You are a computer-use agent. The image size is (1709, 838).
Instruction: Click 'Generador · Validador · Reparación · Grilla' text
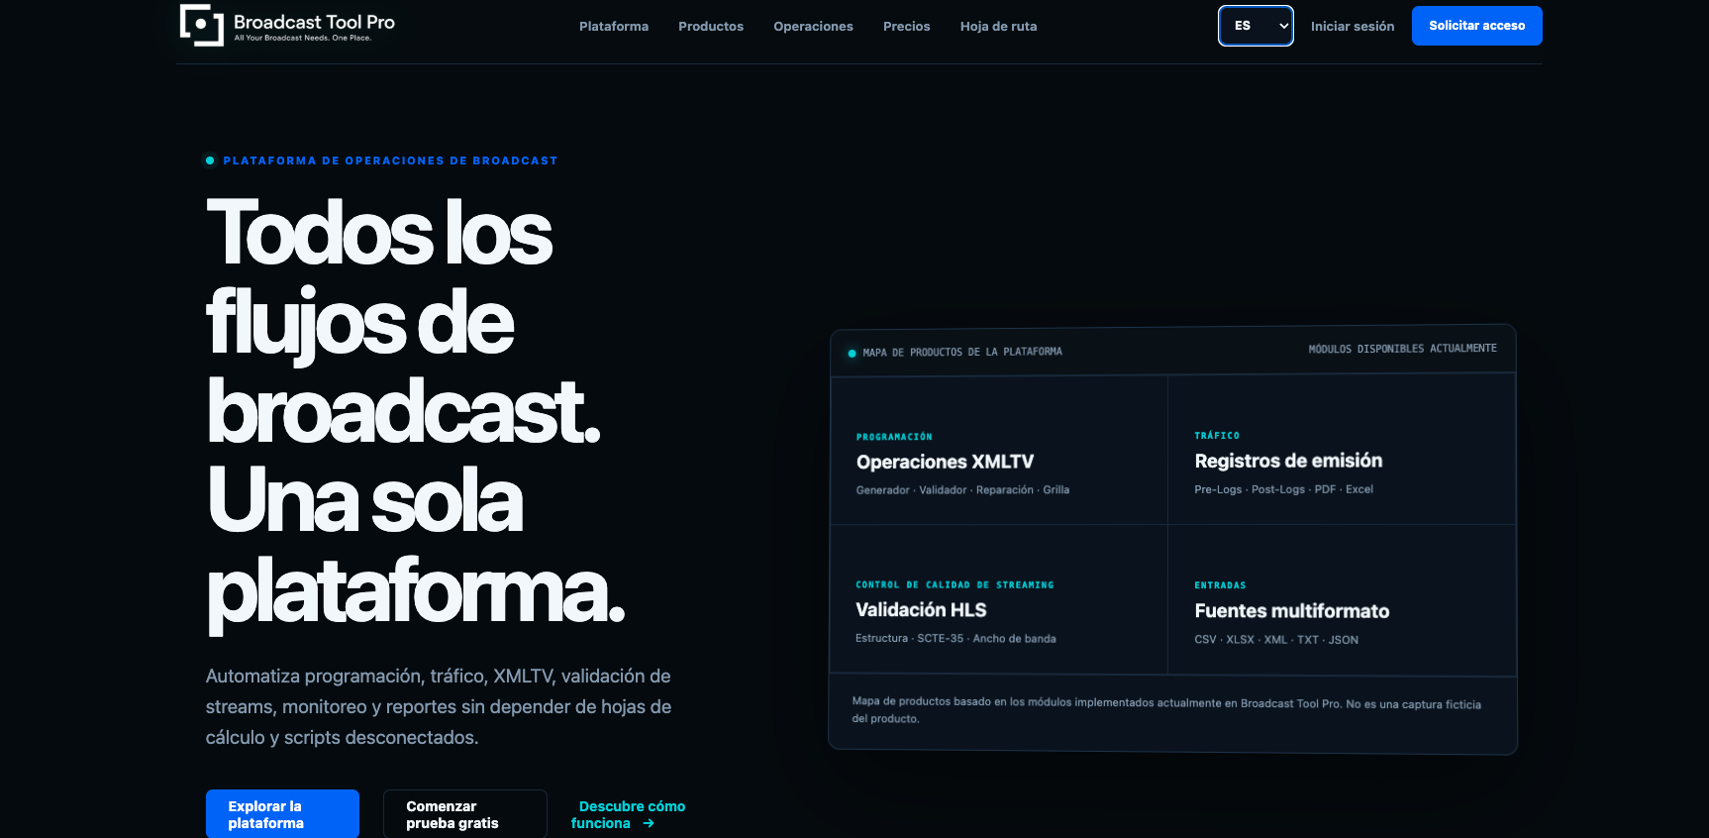pos(962,490)
